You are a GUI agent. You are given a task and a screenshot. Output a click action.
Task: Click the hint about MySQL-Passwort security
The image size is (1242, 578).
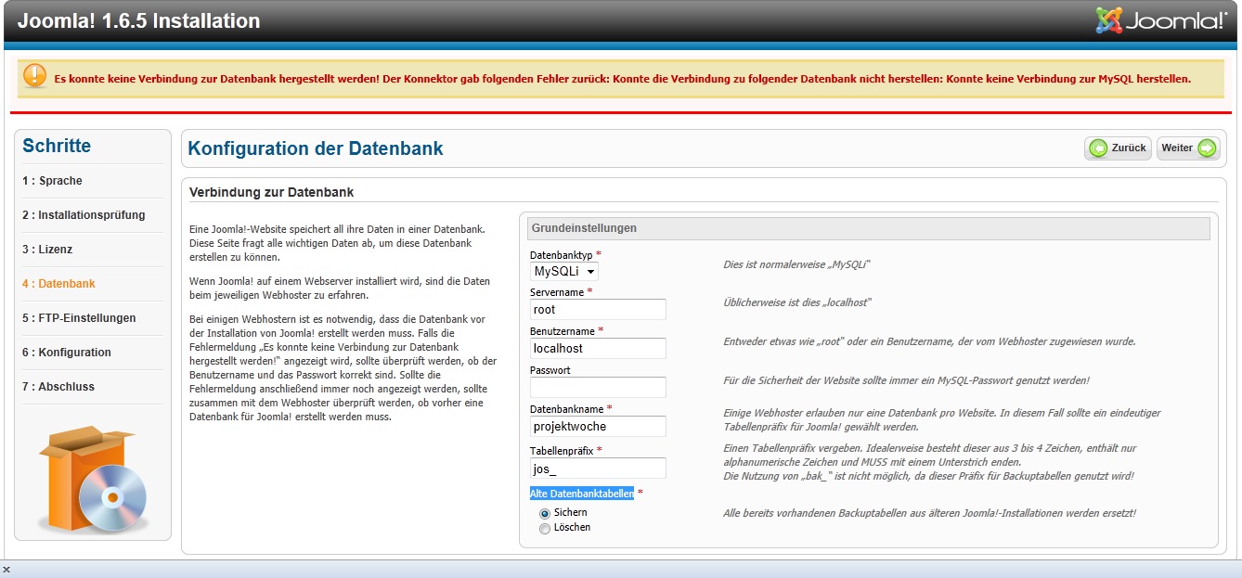[906, 380]
